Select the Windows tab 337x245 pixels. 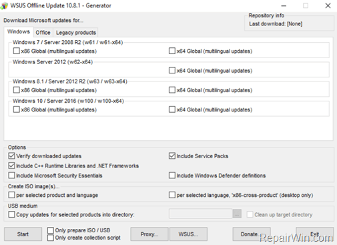click(x=19, y=31)
